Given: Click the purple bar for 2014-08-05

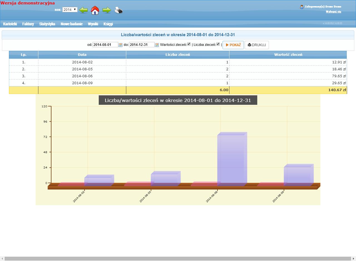Looking at the screenshot, I should coord(166,178).
